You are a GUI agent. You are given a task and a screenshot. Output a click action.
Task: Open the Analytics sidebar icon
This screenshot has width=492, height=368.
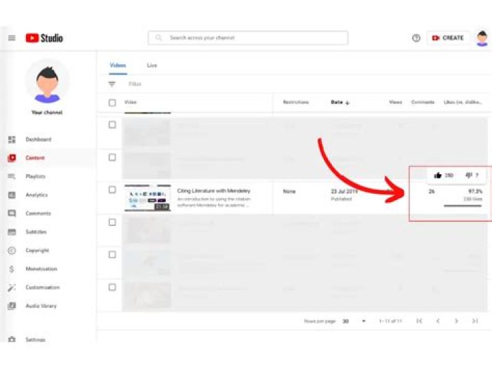[x=12, y=195]
